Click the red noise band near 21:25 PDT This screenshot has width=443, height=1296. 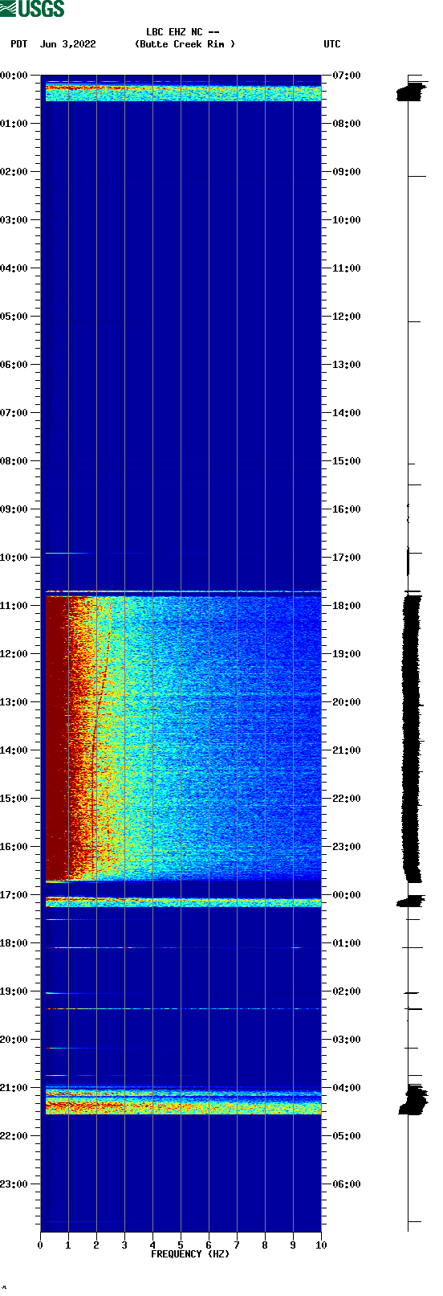tap(183, 1107)
